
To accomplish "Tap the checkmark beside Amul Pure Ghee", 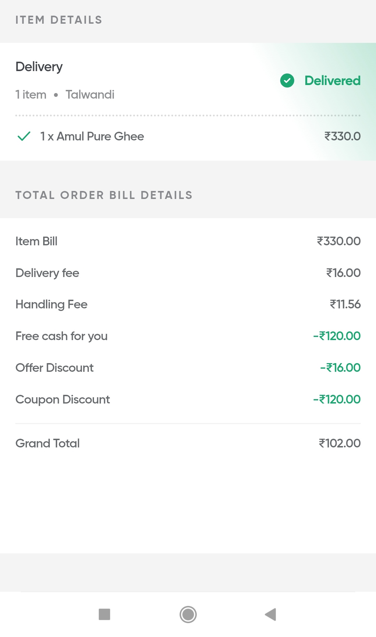I will coord(24,136).
